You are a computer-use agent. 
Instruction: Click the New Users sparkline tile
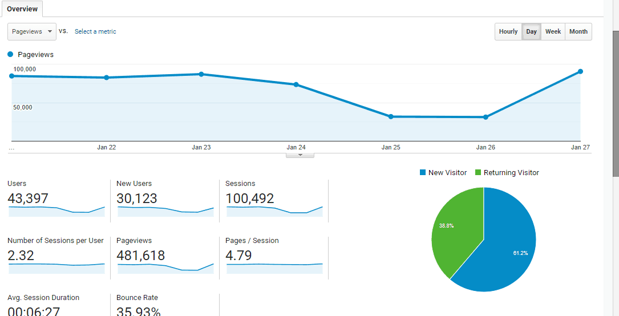[165, 211]
